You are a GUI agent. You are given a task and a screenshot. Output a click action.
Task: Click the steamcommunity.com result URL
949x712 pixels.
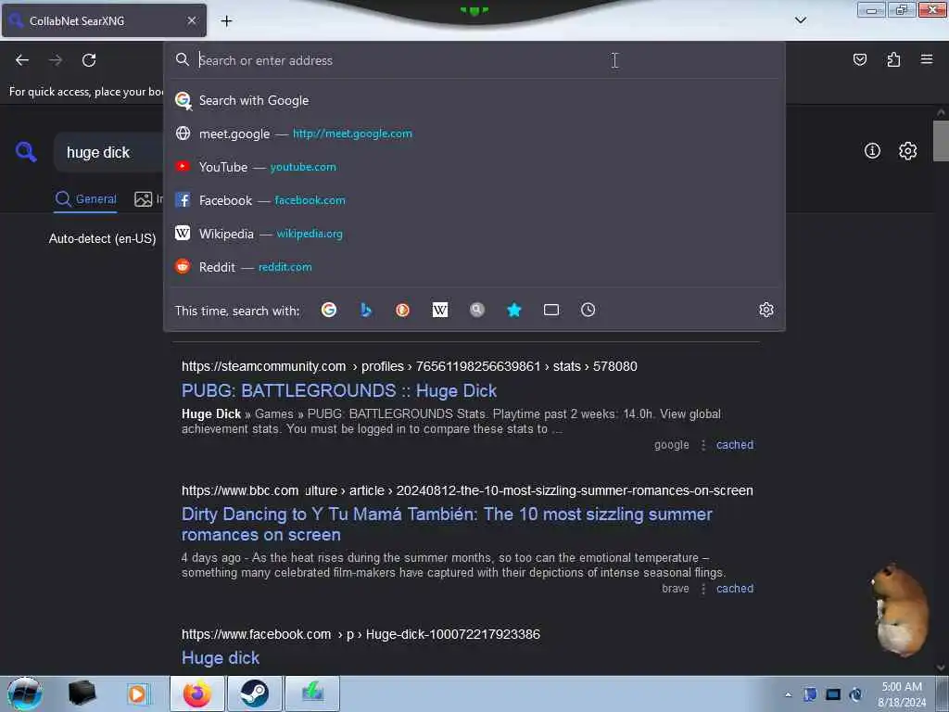[409, 366]
